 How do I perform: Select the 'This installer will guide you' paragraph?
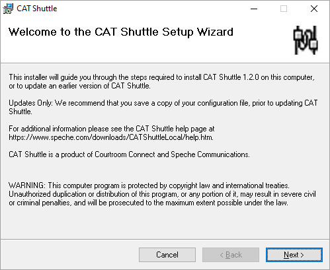point(161,81)
